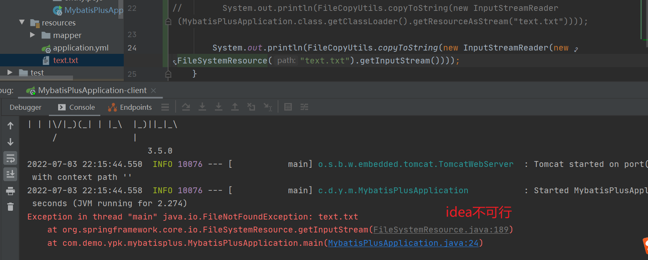Open MybatisPlusApplication.java:24 stack trace link
Screen dimensions: 648x260
point(403,243)
